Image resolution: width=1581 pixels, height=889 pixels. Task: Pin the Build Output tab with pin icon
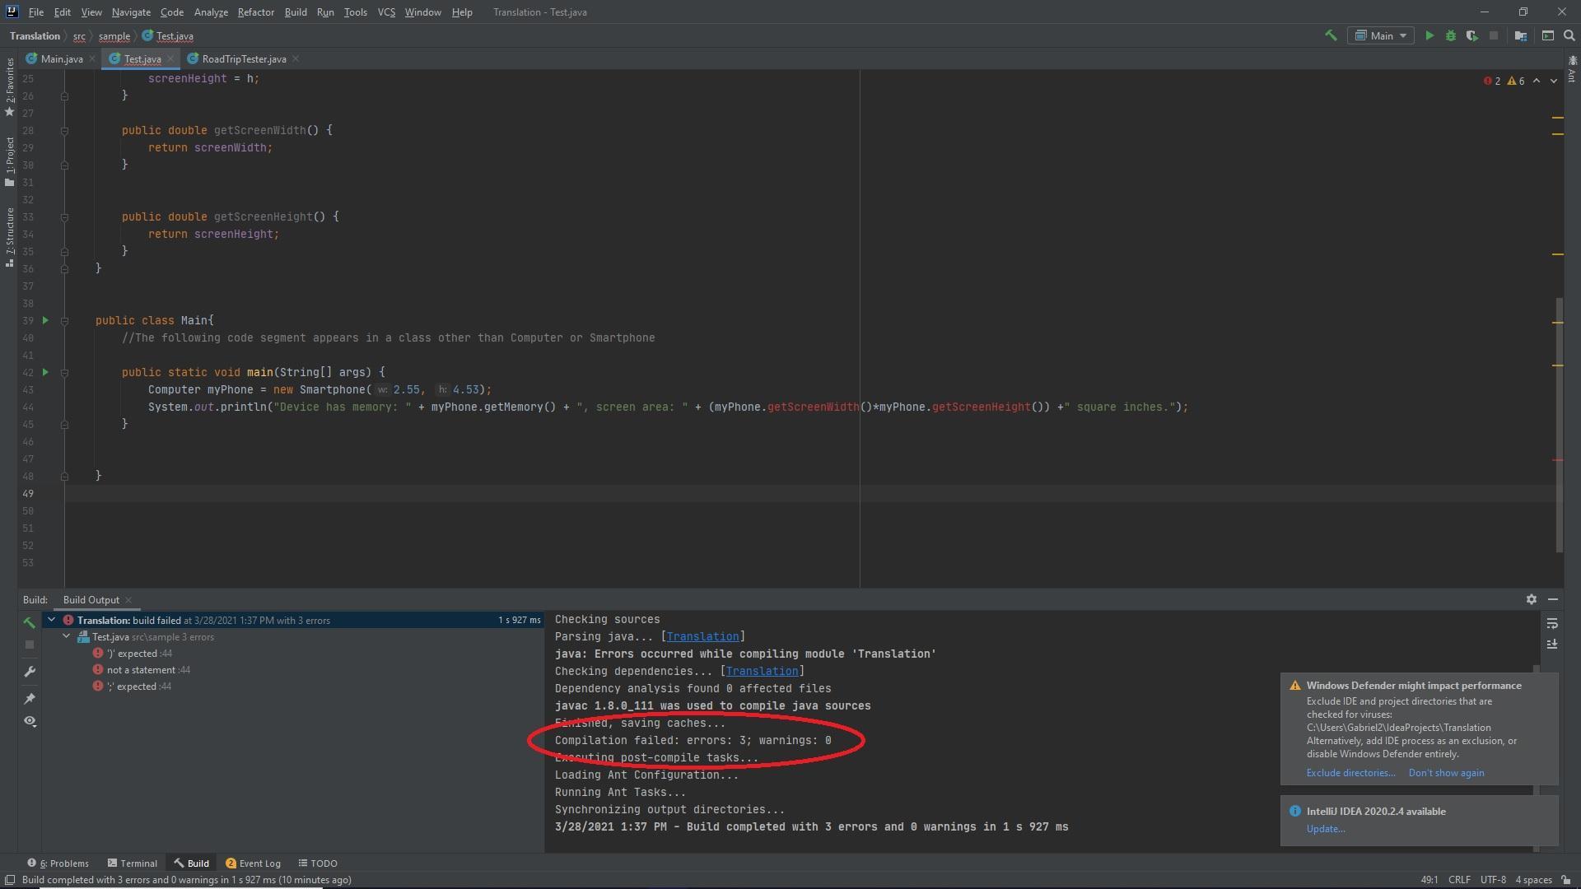(x=30, y=698)
